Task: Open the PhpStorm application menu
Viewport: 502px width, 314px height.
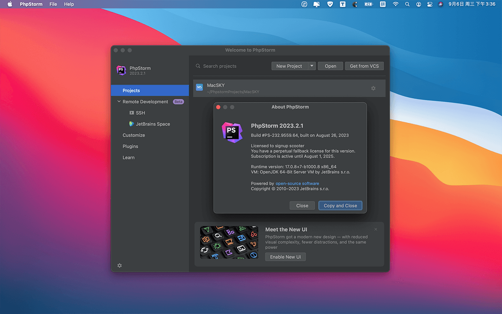Action: [x=31, y=4]
